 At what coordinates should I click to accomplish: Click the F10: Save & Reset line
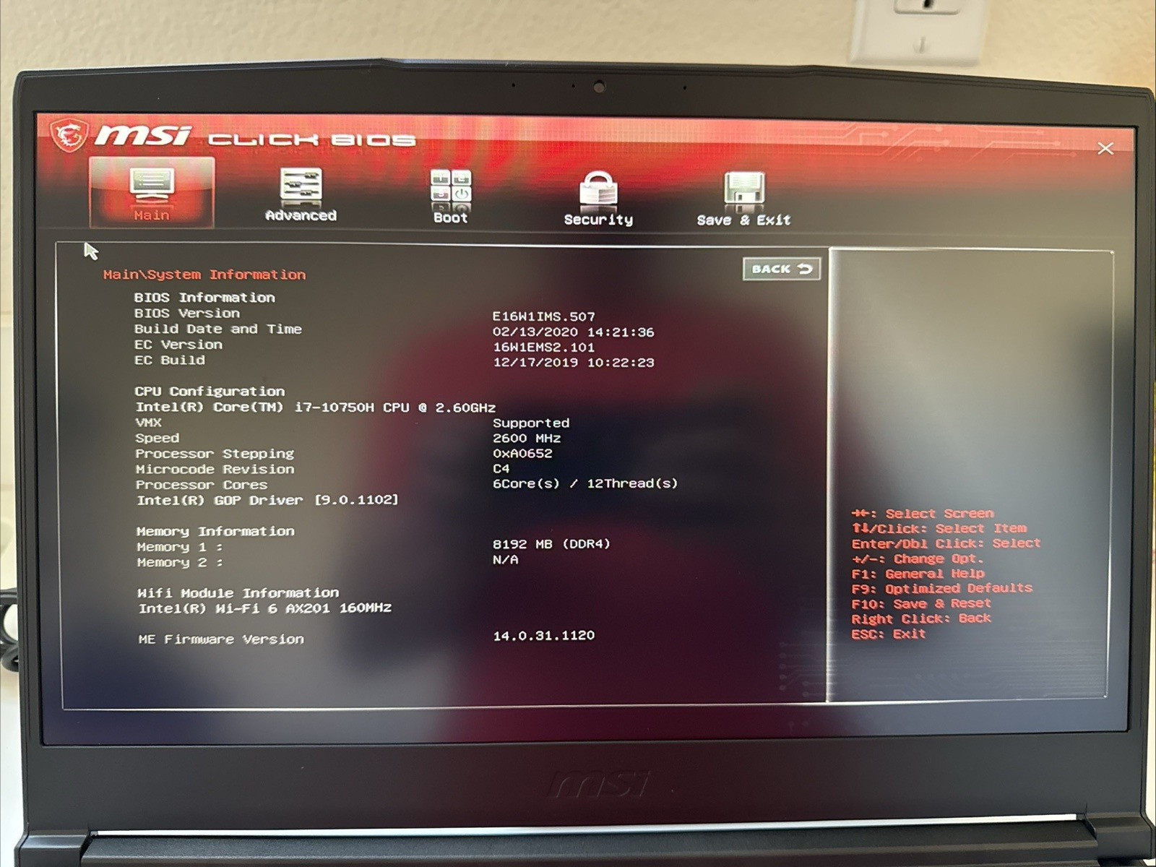(921, 603)
